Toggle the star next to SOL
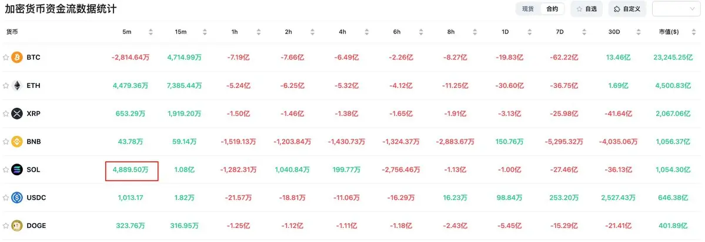This screenshot has width=705, height=242. click(6, 170)
